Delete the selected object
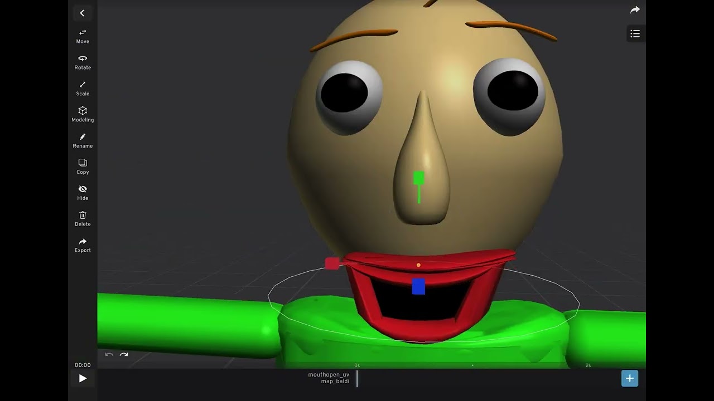This screenshot has width=714, height=401. point(83,219)
